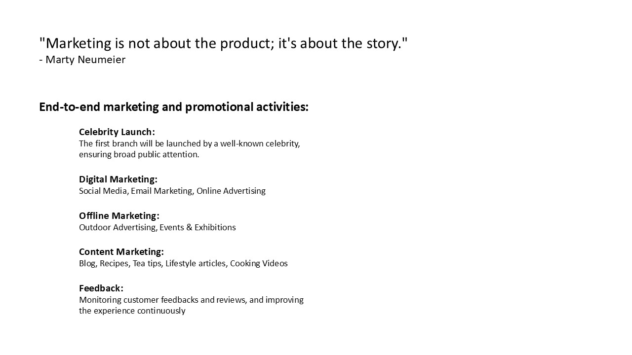Click the line 'the experience continuously'
The width and height of the screenshot is (632, 355).
click(x=132, y=311)
